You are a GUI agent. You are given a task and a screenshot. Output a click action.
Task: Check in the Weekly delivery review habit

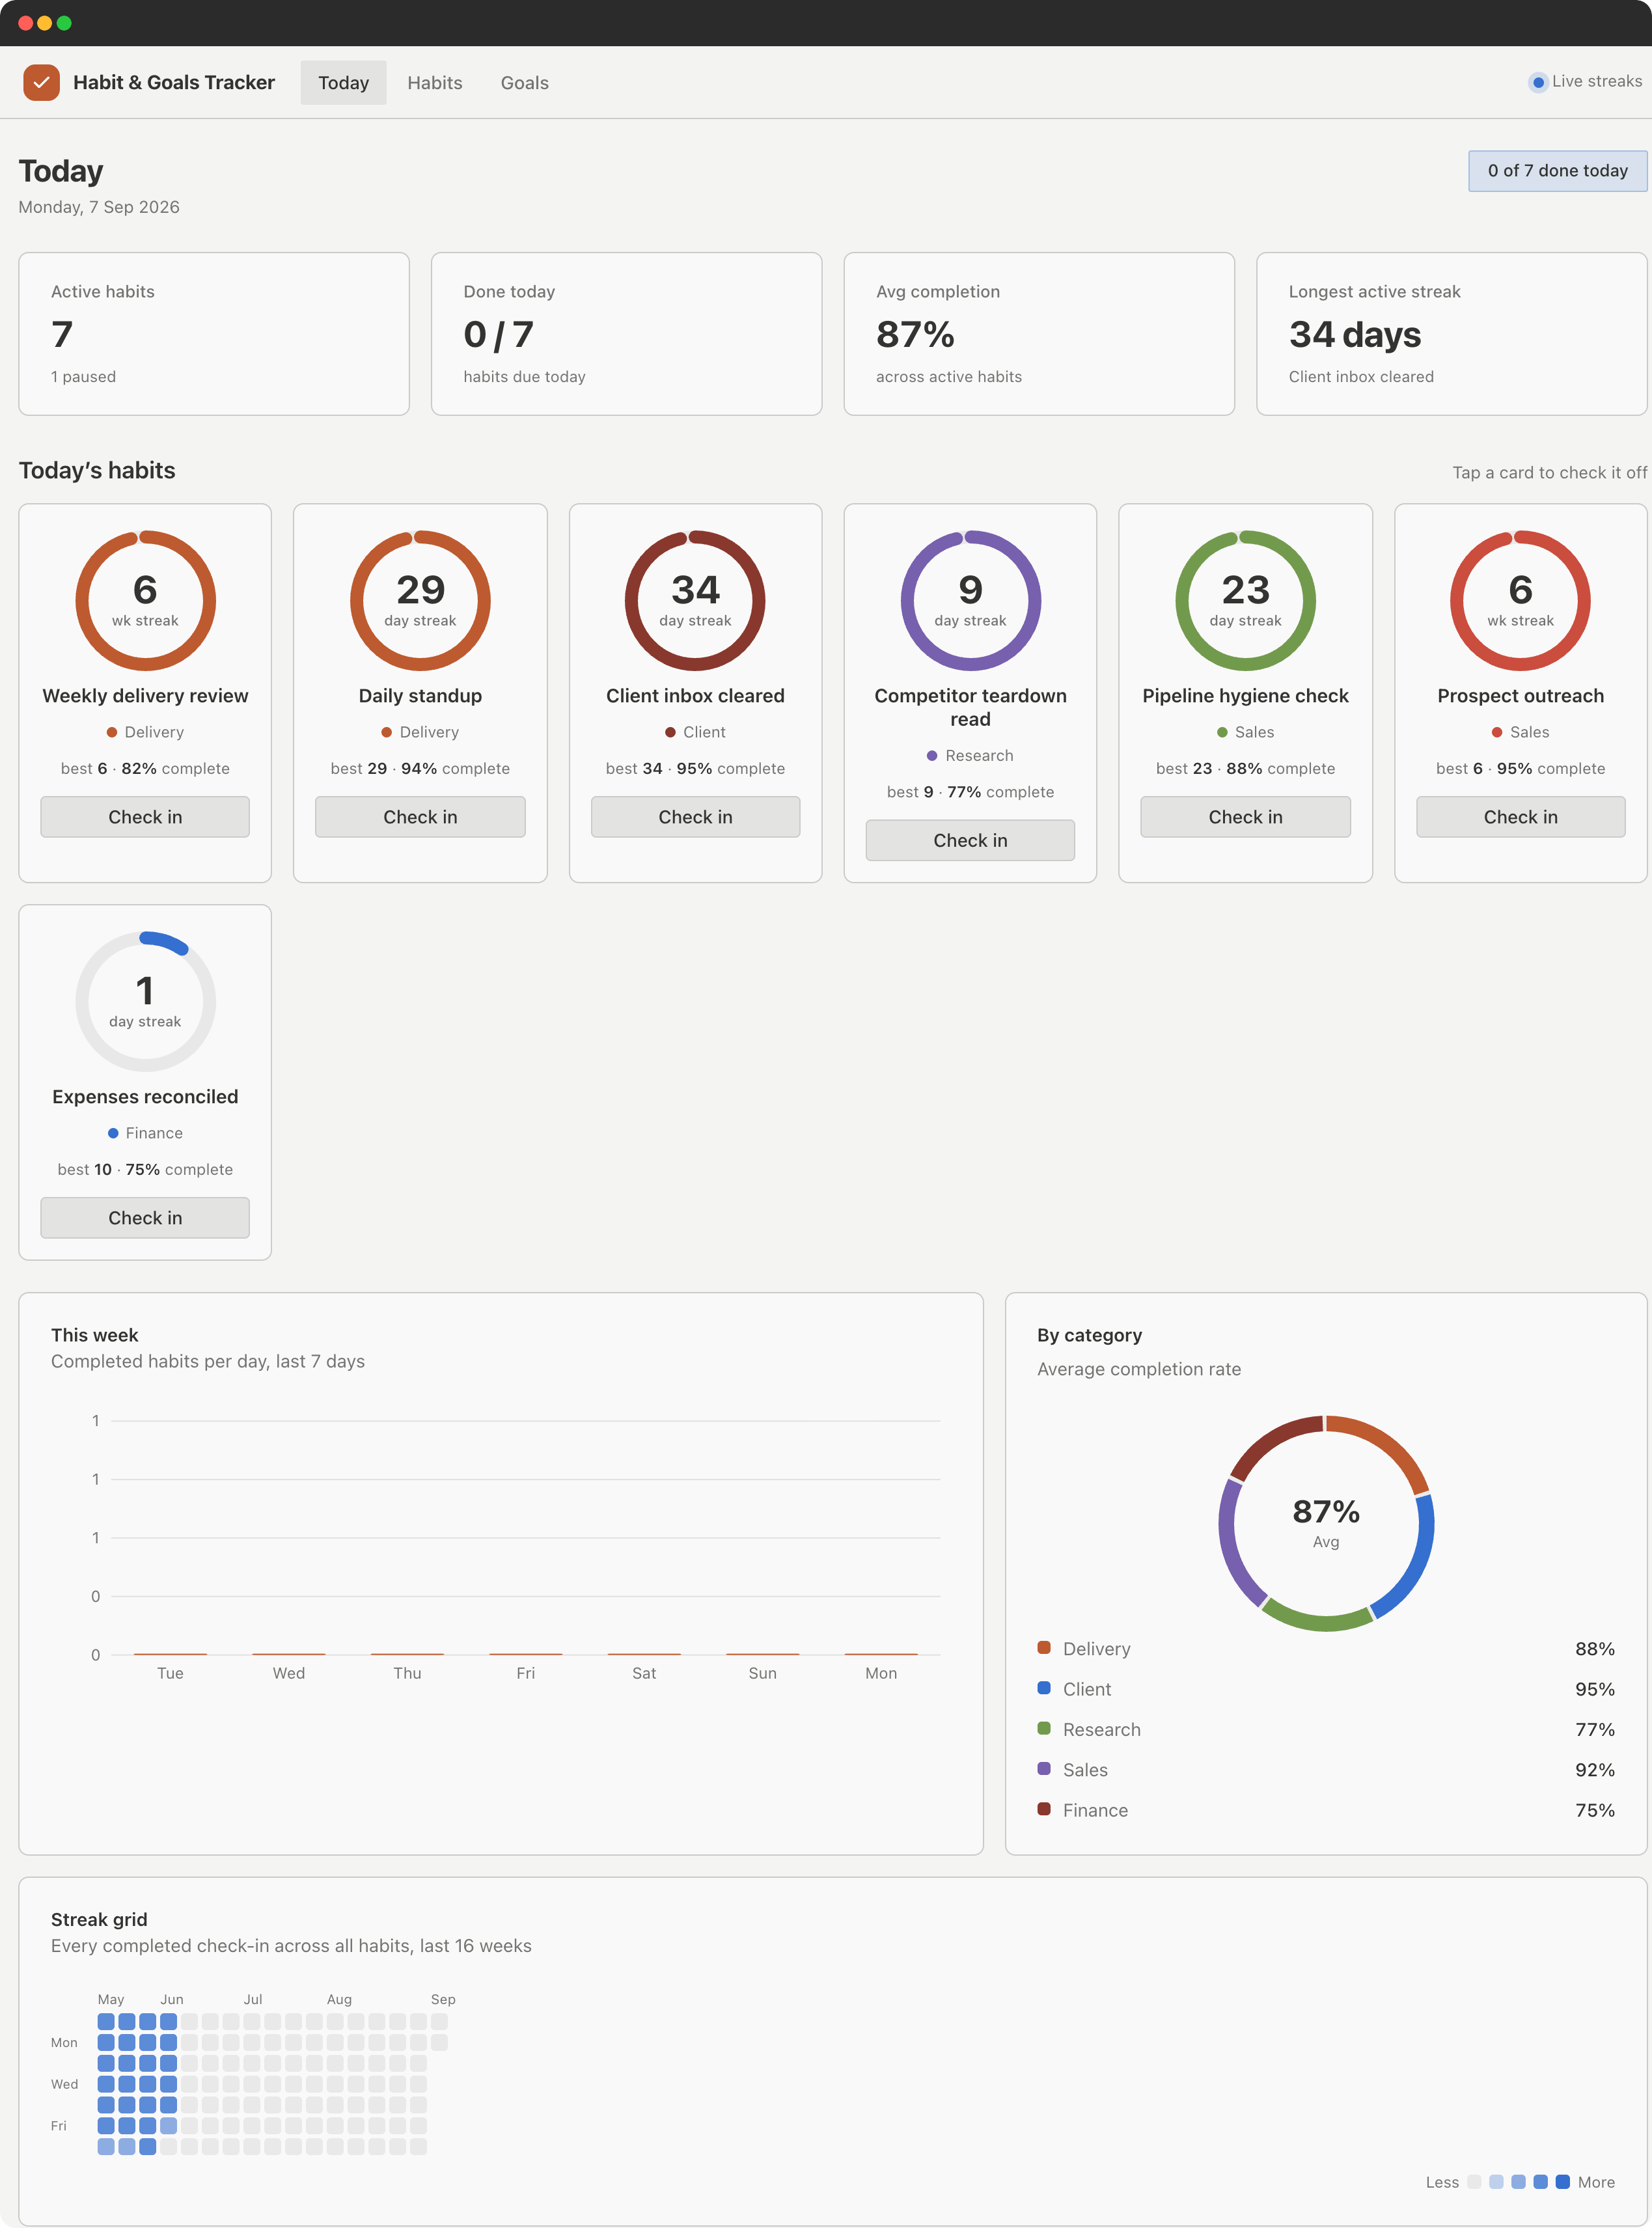[x=145, y=817]
